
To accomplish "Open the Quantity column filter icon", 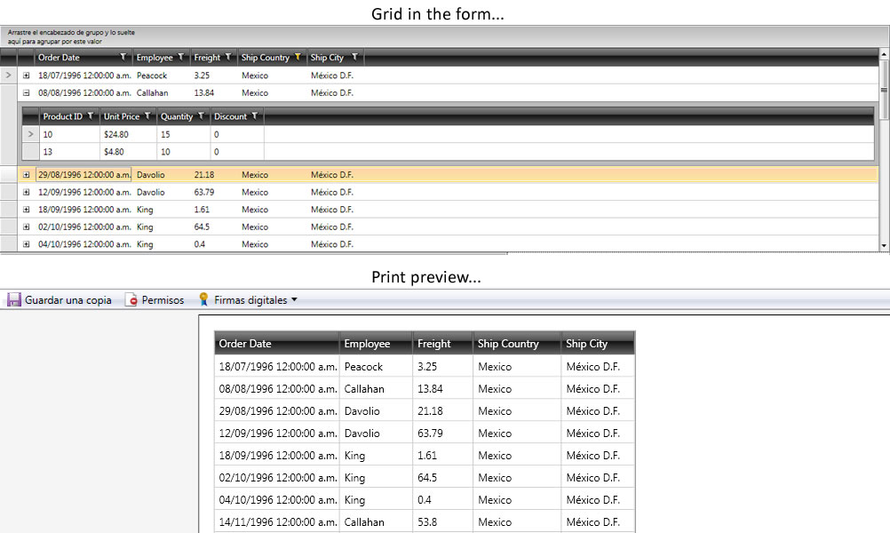I will [x=201, y=116].
